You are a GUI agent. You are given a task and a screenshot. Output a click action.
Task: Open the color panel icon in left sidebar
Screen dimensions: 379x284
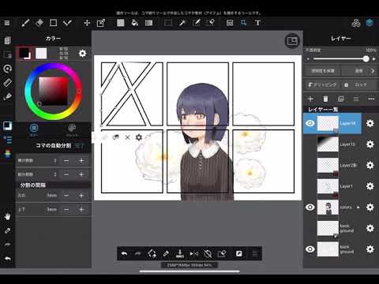click(7, 126)
